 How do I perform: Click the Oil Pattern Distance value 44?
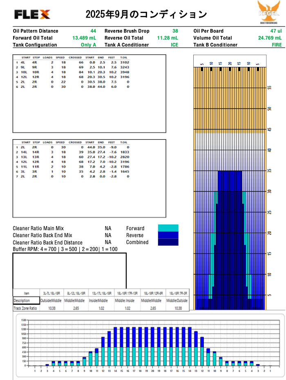pos(93,31)
